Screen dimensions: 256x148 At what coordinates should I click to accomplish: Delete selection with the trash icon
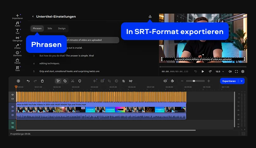(42, 81)
